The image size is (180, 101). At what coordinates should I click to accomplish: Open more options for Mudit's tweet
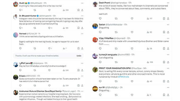coord(82,3)
